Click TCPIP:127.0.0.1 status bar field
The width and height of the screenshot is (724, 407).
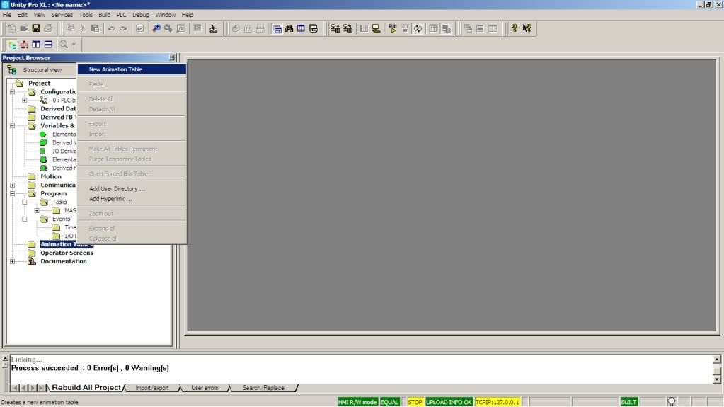coord(498,402)
